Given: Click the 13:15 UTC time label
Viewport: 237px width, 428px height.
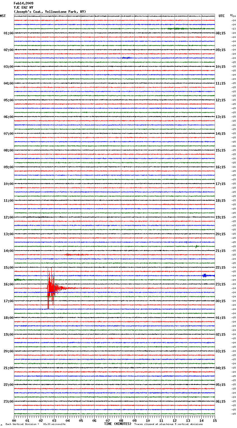Looking at the screenshot, I should pyautogui.click(x=221, y=117).
